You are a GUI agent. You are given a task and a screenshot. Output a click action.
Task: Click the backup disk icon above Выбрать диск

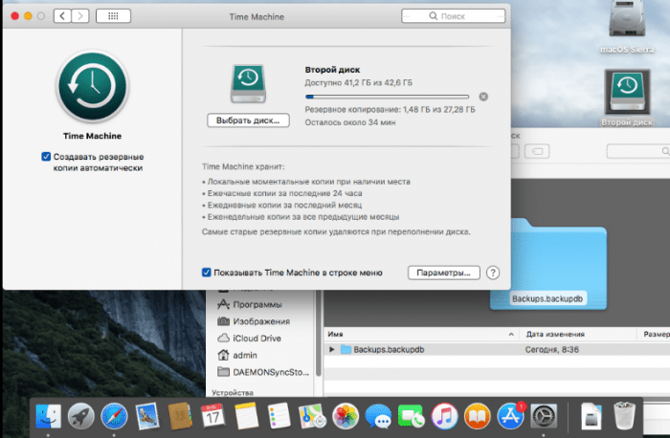[x=248, y=83]
